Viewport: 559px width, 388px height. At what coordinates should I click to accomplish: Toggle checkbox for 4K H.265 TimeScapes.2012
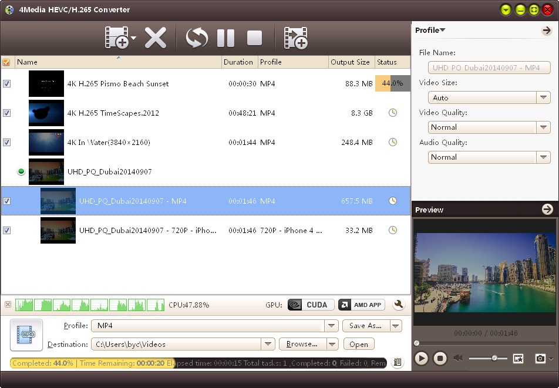tap(6, 113)
